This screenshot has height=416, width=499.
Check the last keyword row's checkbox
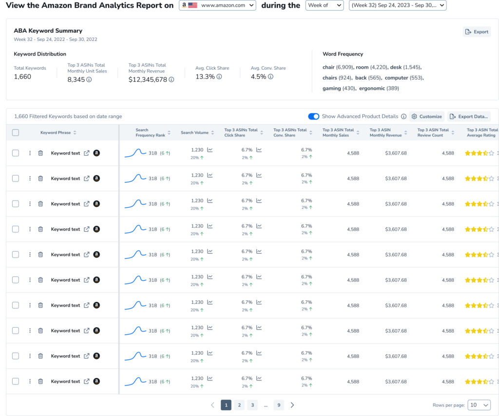[x=16, y=381]
